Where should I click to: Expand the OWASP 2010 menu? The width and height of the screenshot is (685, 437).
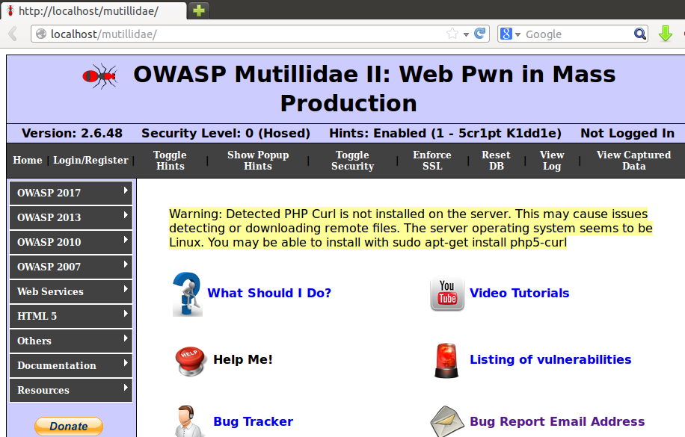[71, 242]
